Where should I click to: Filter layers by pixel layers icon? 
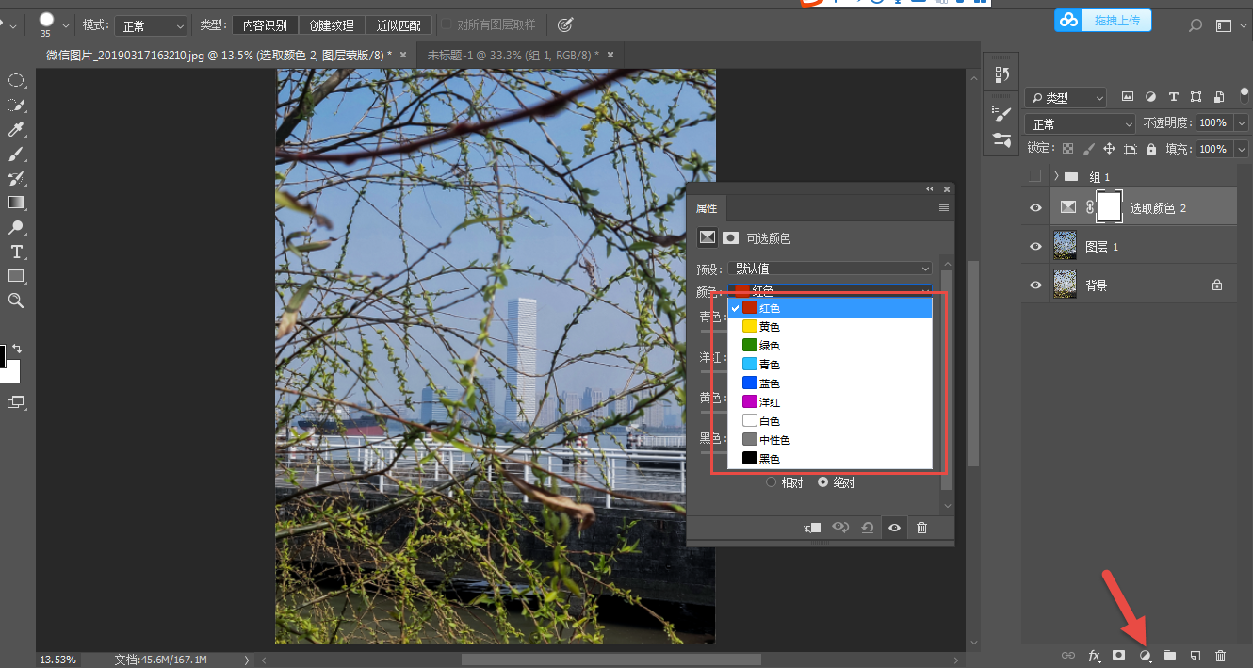1128,97
